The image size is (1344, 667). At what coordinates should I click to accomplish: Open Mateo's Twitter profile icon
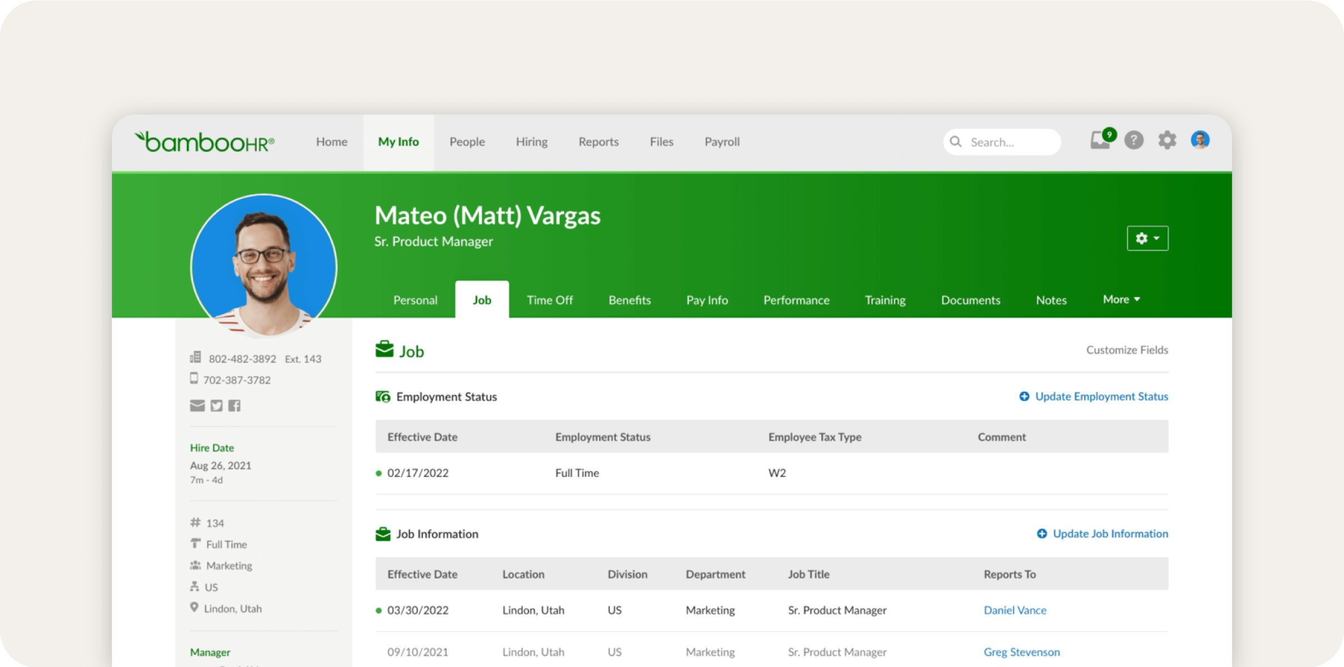pyautogui.click(x=216, y=406)
